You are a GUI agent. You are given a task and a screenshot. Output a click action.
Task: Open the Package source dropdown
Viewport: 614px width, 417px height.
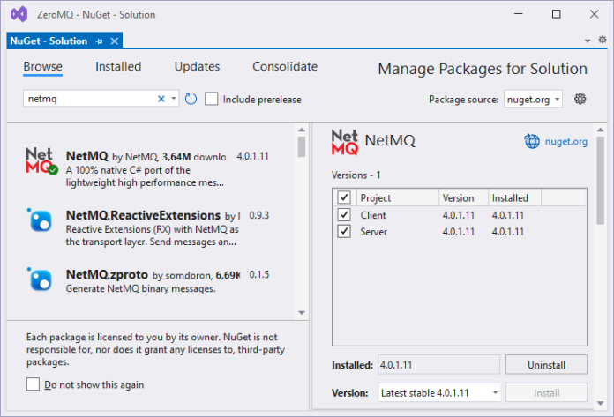[533, 99]
